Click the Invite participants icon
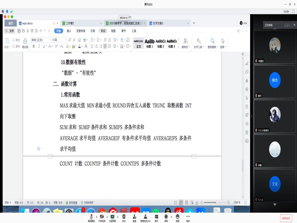Screen dimensions: 297x223 [134, 217]
